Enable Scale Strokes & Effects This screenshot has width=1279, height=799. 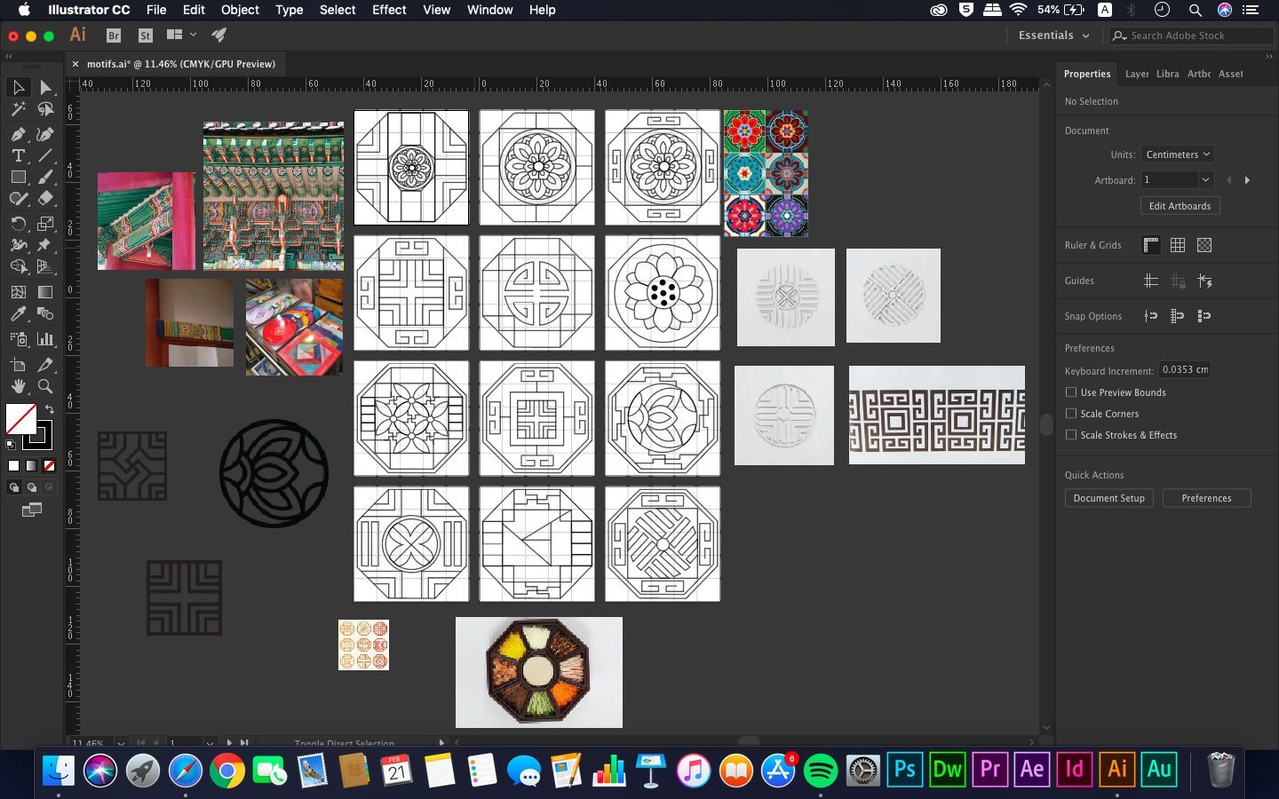point(1071,435)
